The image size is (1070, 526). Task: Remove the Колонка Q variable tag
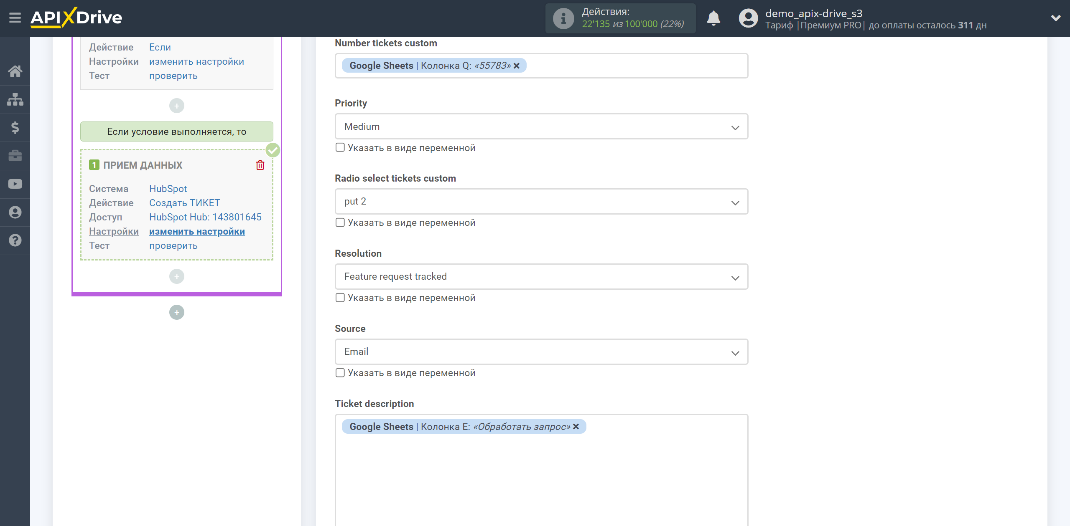pyautogui.click(x=517, y=66)
